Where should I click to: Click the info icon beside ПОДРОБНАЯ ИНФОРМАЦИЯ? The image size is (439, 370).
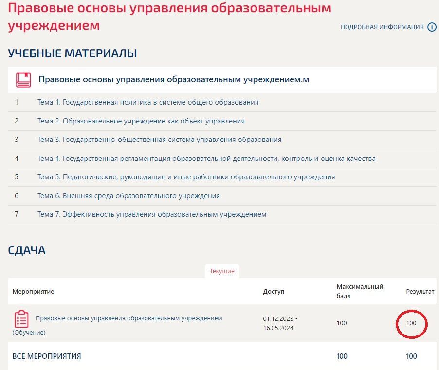(432, 27)
